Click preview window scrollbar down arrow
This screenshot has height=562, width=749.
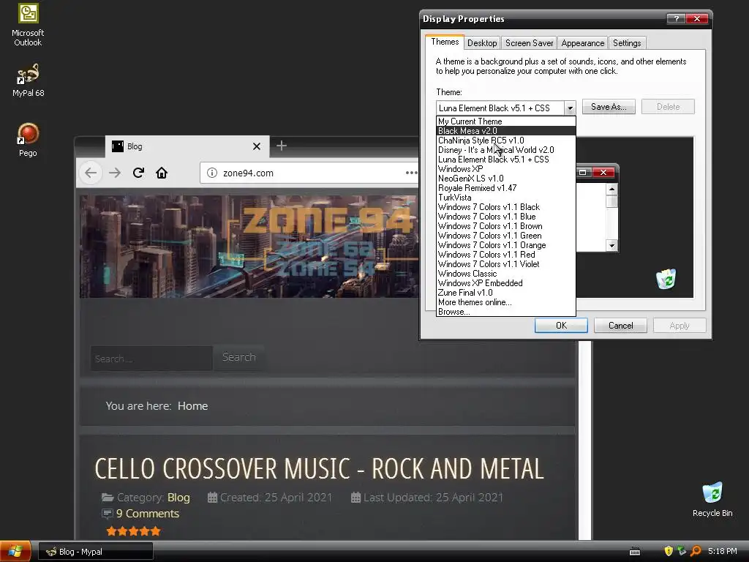pyautogui.click(x=612, y=246)
